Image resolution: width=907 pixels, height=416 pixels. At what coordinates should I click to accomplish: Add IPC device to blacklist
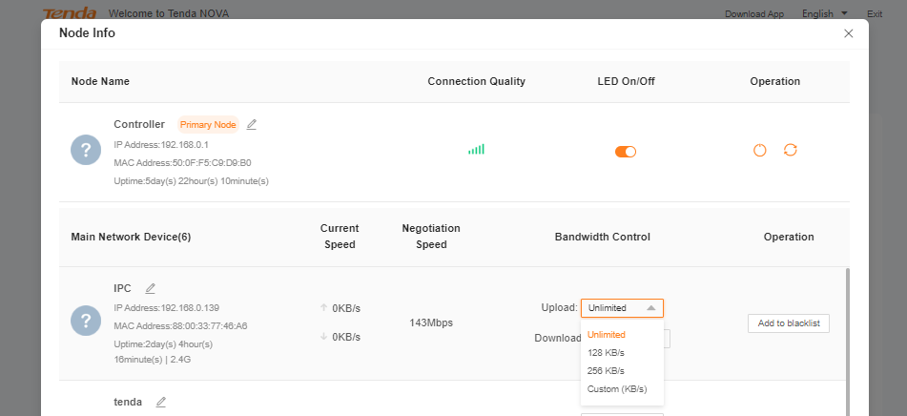coord(788,323)
